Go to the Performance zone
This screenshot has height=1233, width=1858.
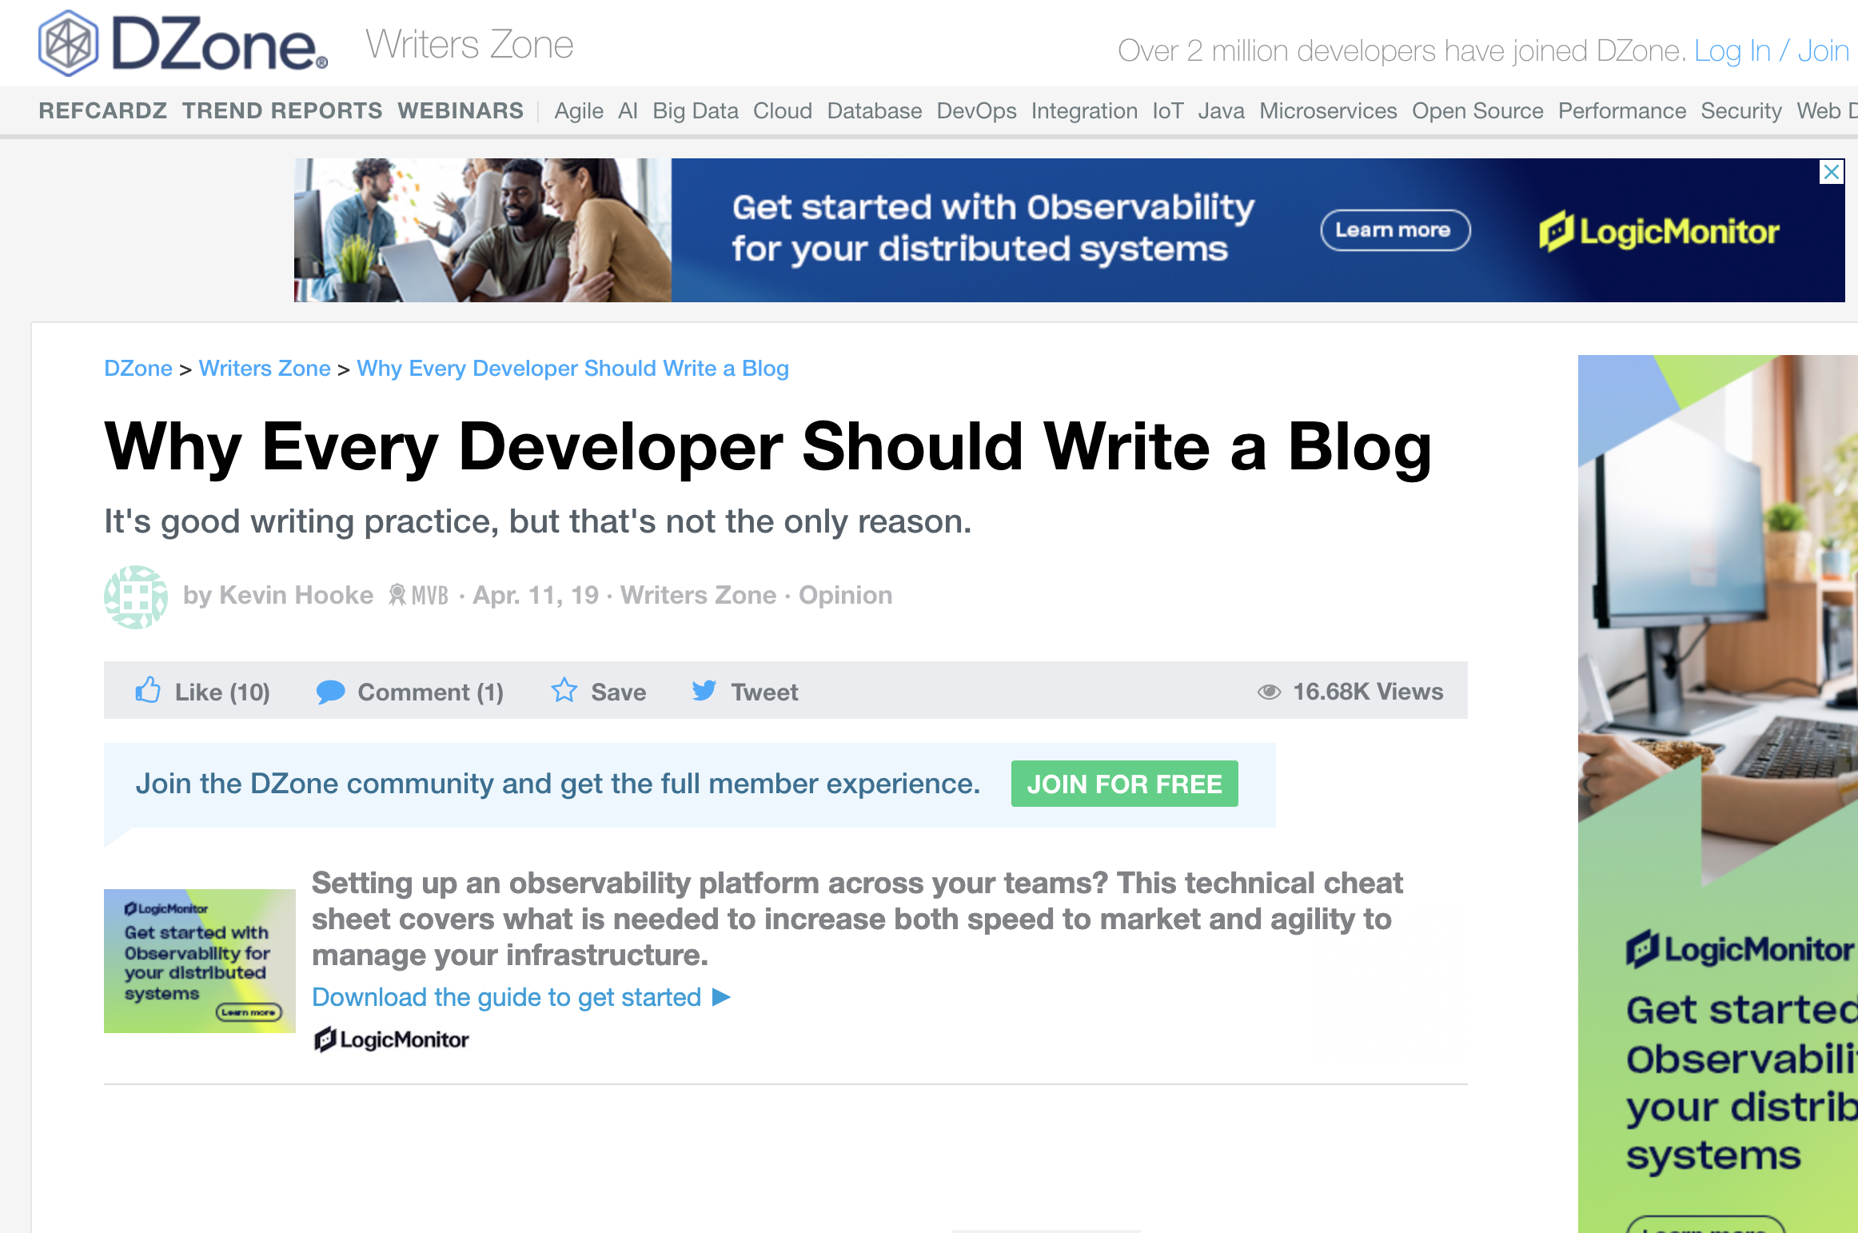pyautogui.click(x=1621, y=110)
